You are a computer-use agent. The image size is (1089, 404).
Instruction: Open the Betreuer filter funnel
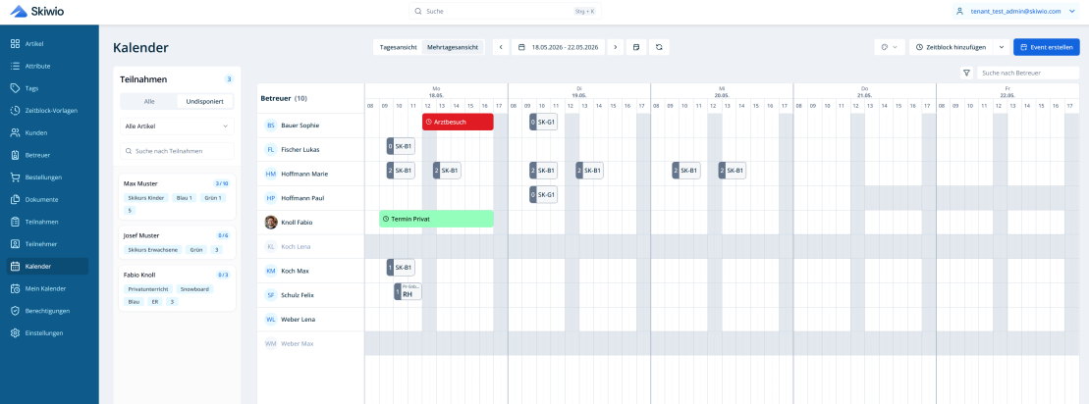[966, 73]
